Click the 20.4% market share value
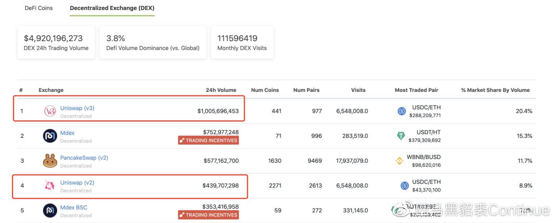555x223 pixels. point(524,111)
